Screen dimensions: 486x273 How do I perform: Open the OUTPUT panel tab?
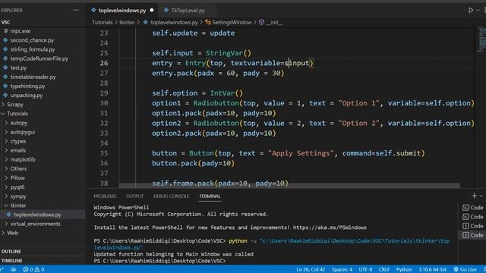135,196
